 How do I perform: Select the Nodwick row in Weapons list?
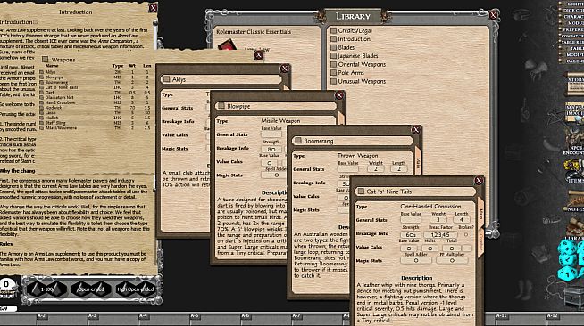coord(96,108)
